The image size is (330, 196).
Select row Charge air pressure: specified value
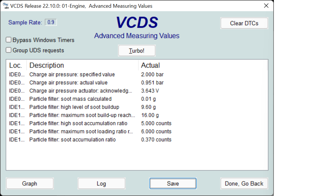tap(137, 75)
